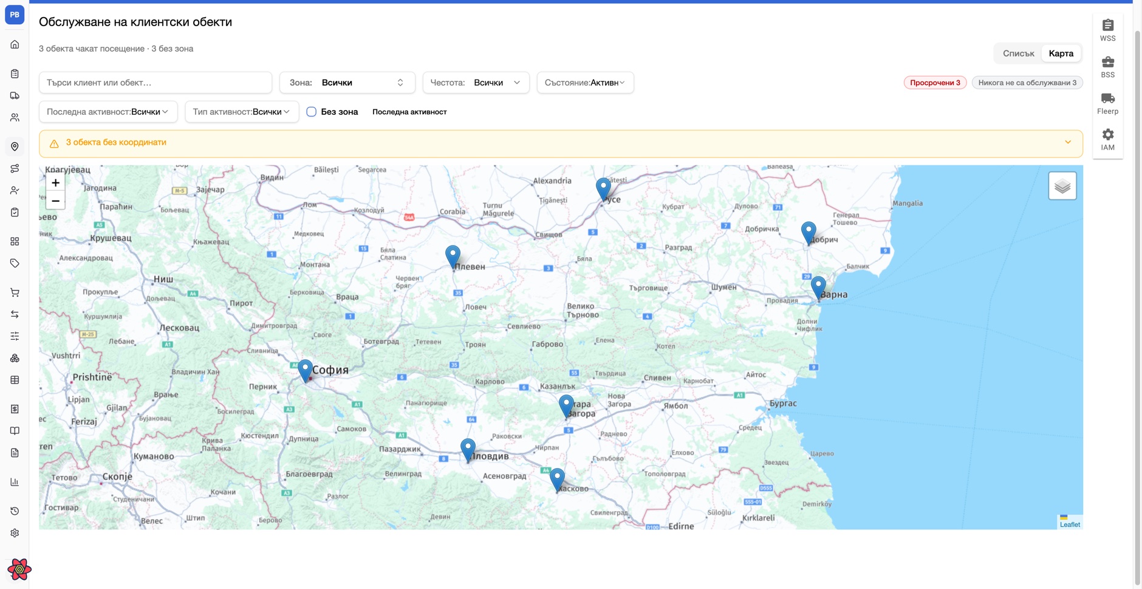Open the Зона dropdown

coord(347,83)
